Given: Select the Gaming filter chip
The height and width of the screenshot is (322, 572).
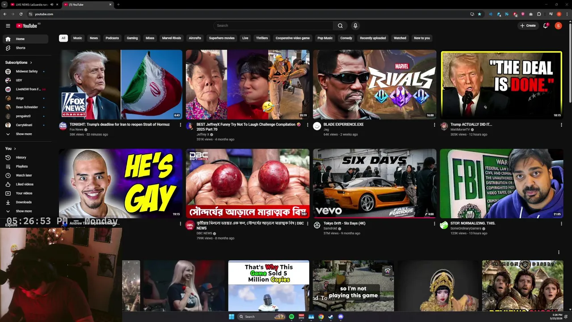Looking at the screenshot, I should [132, 38].
